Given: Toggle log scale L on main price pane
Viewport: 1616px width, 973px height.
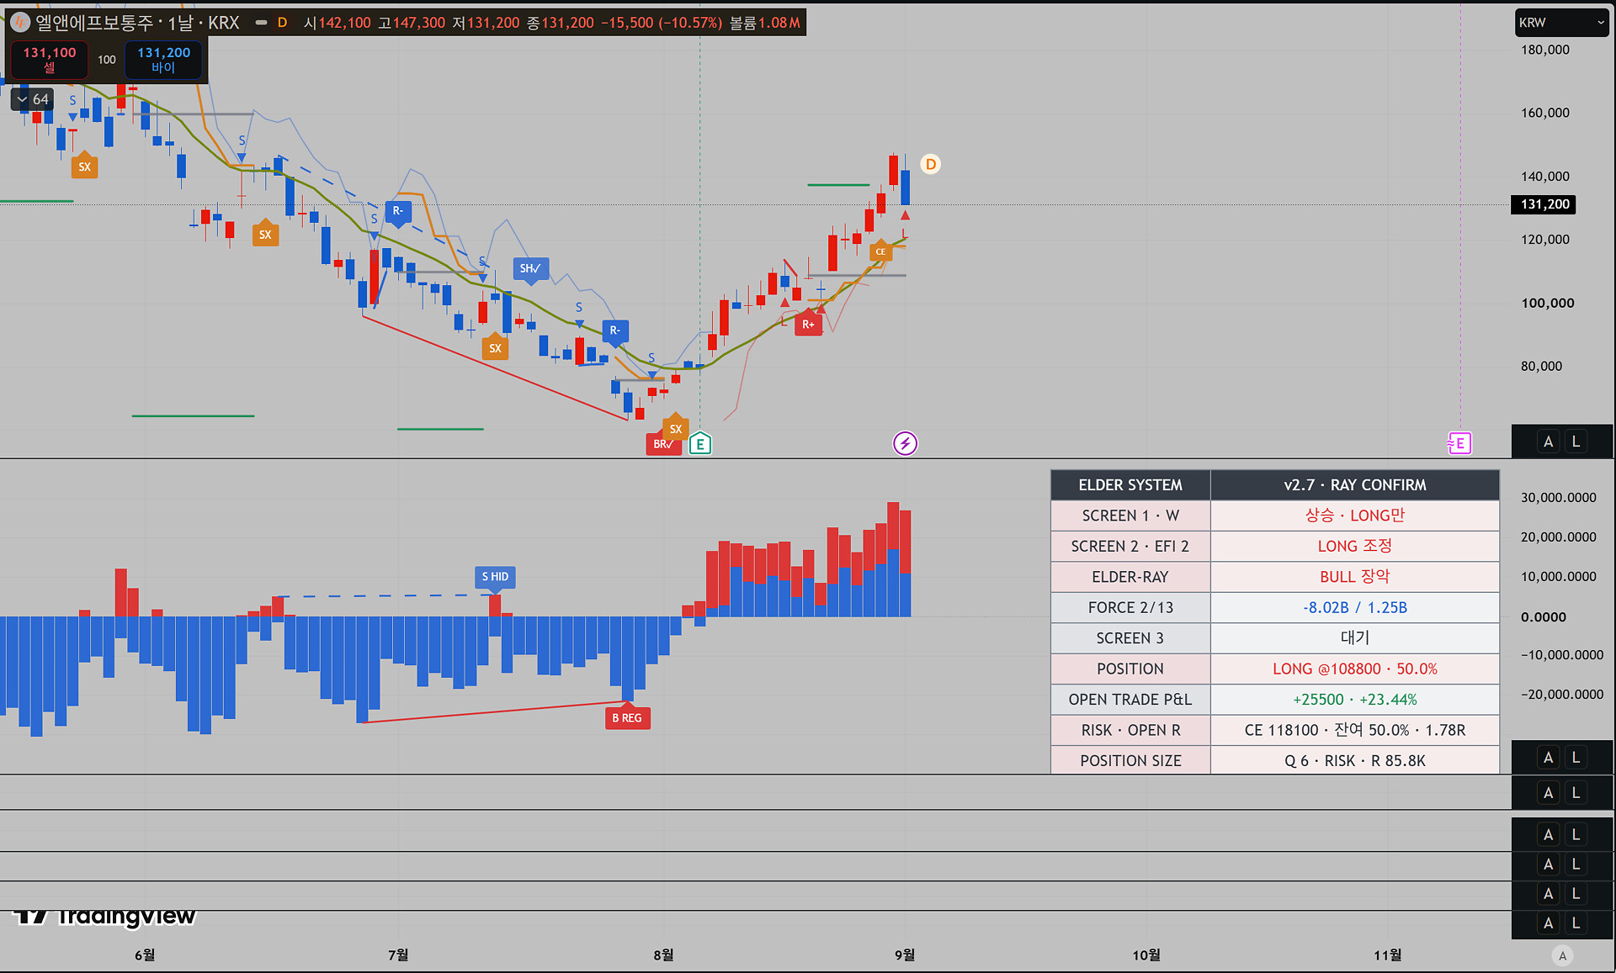Looking at the screenshot, I should point(1576,442).
